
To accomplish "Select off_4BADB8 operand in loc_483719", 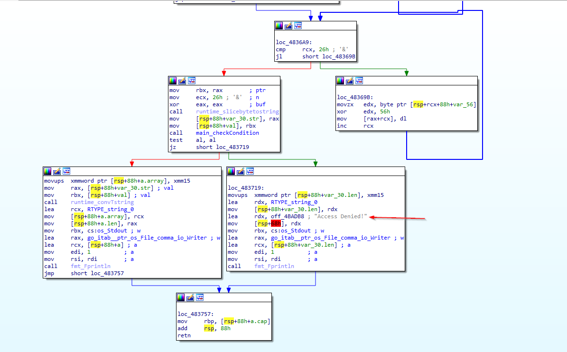I will click(288, 216).
